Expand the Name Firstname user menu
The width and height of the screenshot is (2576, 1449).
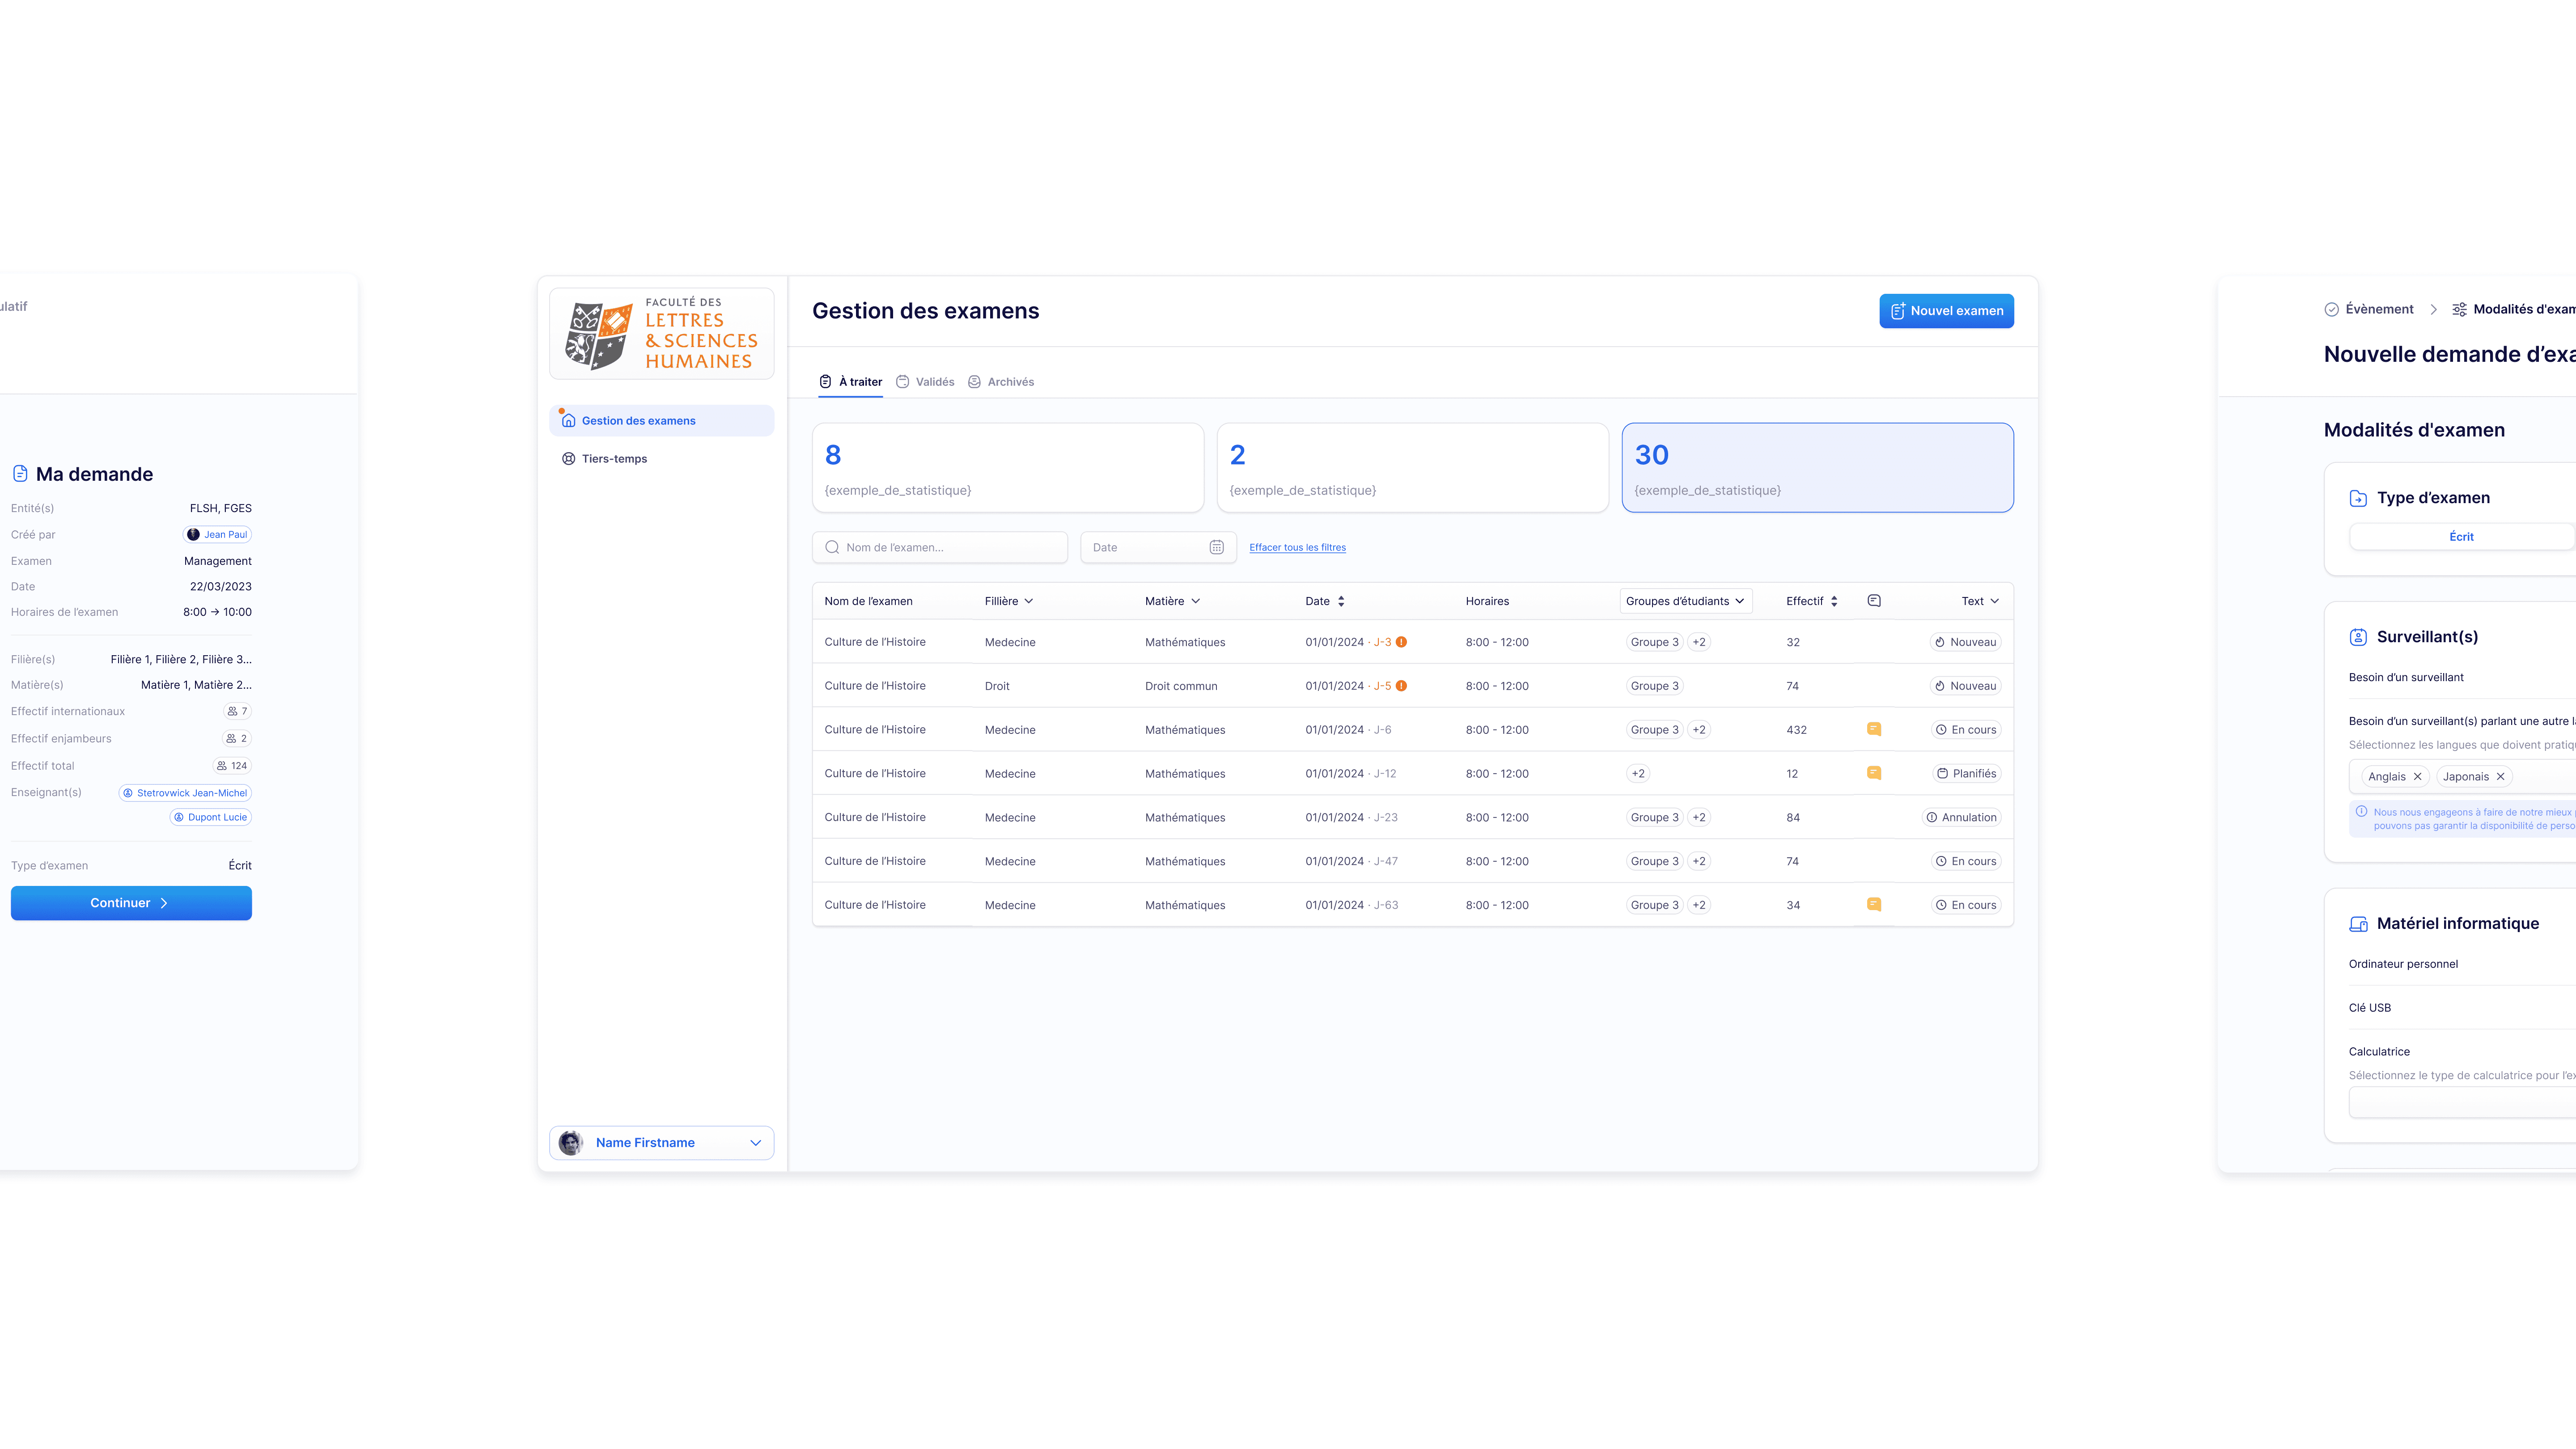[x=755, y=1143]
